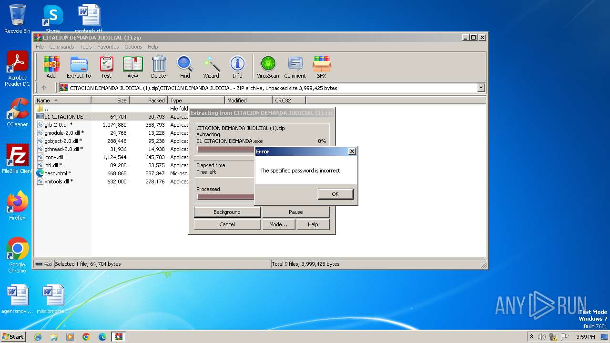Open Skype desktop shortcut

tap(52, 19)
